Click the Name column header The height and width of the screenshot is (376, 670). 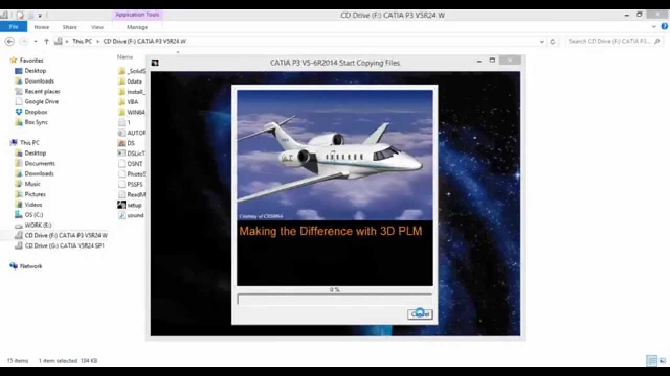[x=125, y=57]
